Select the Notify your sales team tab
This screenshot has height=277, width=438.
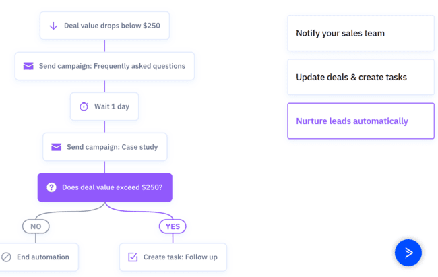[x=361, y=33]
